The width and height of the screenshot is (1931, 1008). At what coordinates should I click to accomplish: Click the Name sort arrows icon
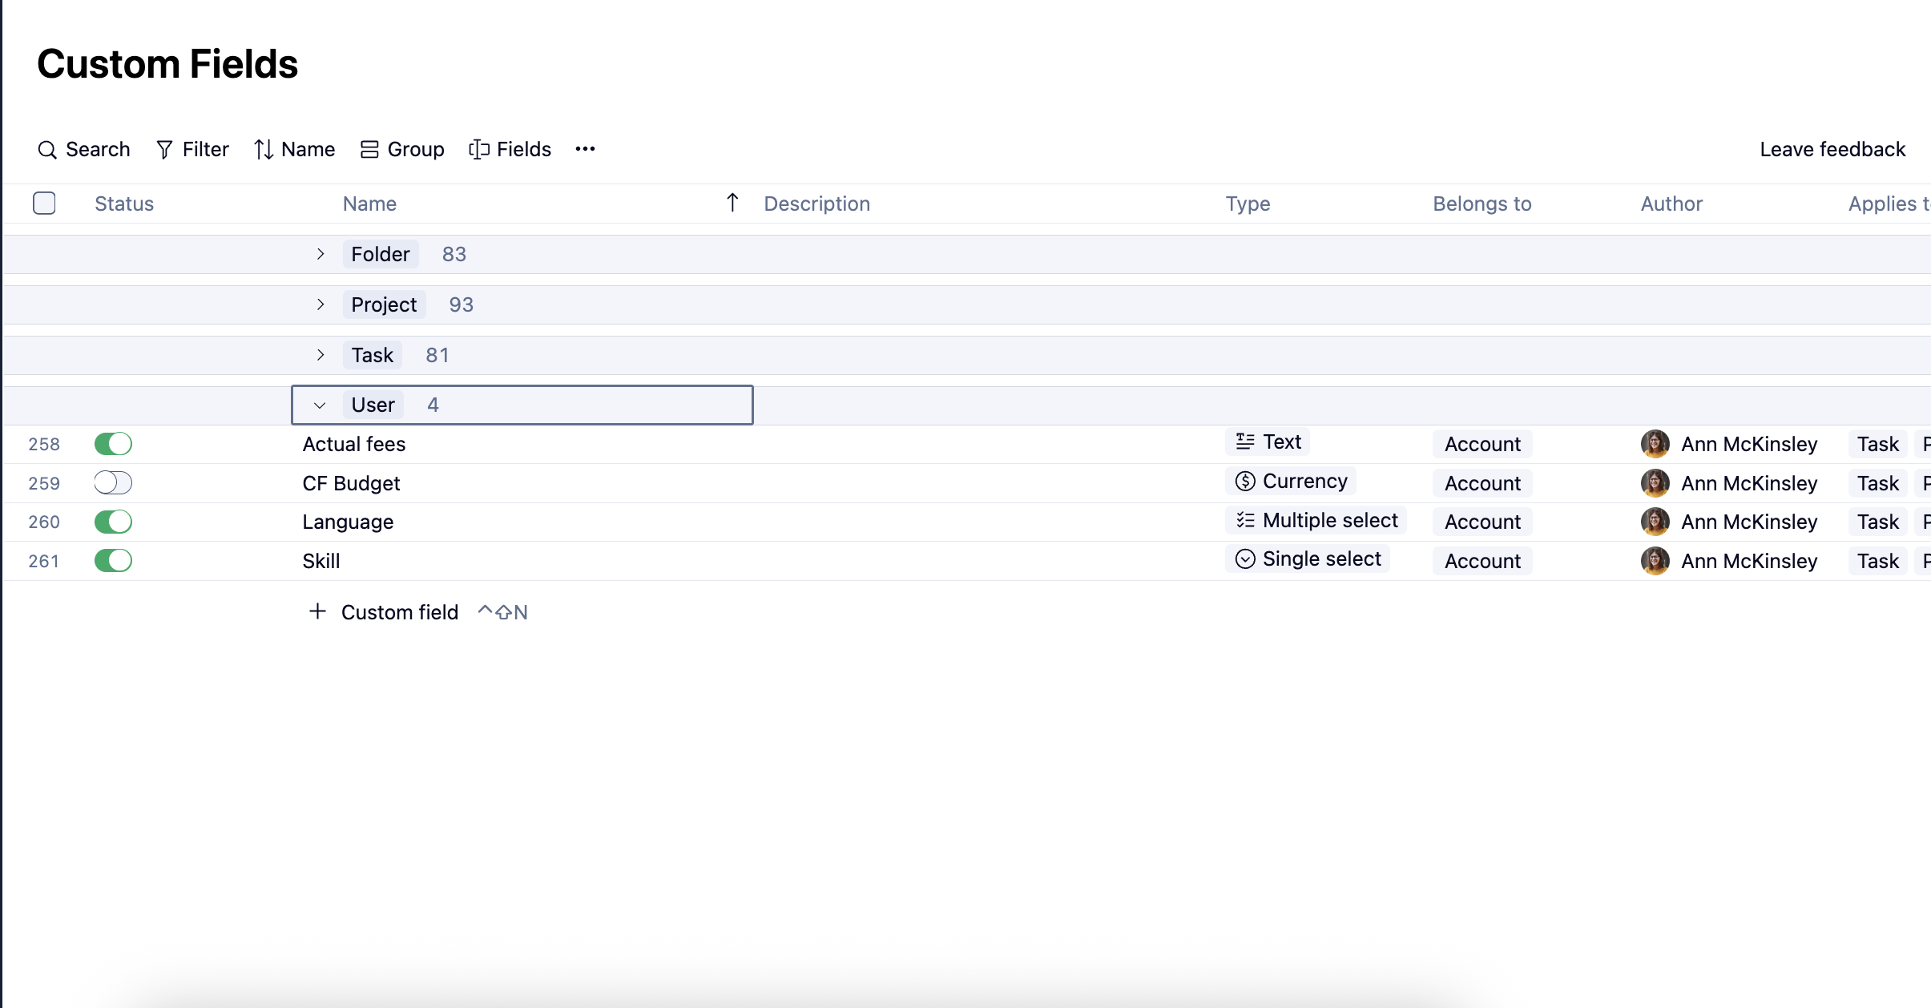click(x=264, y=150)
